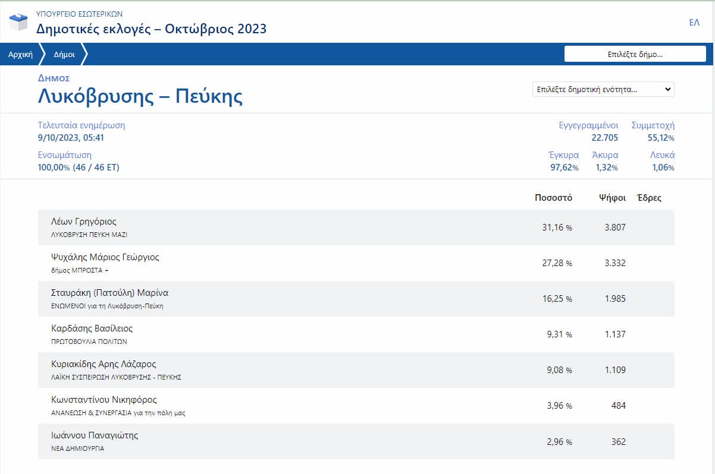The height and width of the screenshot is (474, 715).
Task: Open the Δημοτικές εκλογές – Οκτώβριος 2023 title
Action: click(151, 29)
